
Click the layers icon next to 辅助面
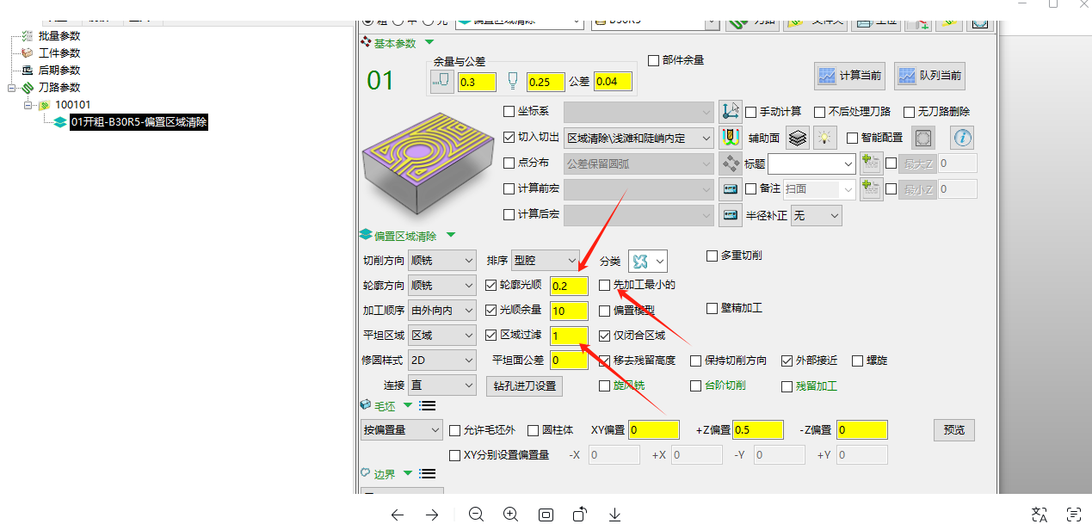(798, 137)
